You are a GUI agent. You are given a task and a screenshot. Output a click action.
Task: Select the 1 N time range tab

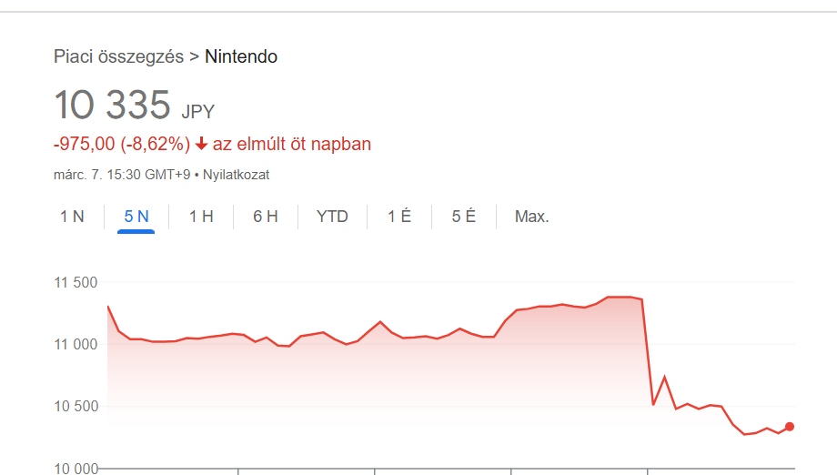click(72, 217)
